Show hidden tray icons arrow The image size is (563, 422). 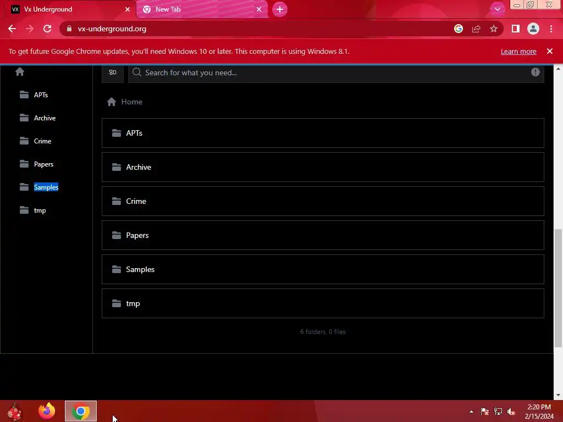pos(471,412)
